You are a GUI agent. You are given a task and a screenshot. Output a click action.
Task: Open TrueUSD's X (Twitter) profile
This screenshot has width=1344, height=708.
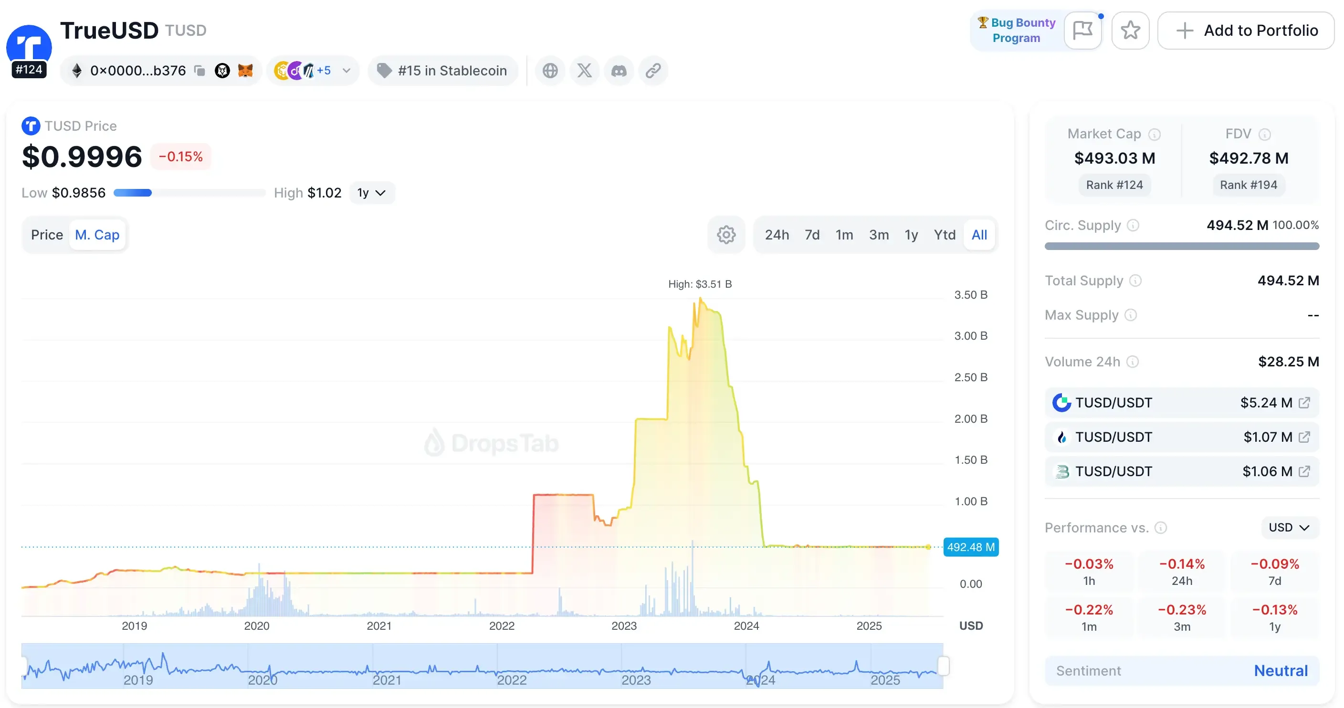coord(584,71)
